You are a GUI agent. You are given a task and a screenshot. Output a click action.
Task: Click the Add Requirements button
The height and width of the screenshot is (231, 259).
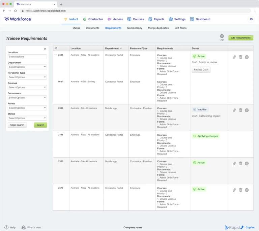pos(241,38)
